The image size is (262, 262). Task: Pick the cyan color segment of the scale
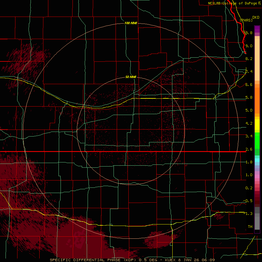coord(257,160)
